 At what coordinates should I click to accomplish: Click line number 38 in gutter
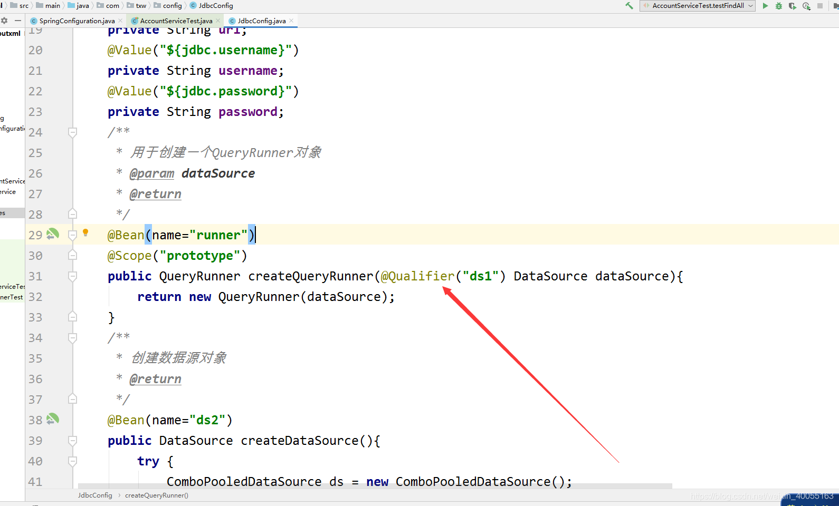pyautogui.click(x=35, y=420)
